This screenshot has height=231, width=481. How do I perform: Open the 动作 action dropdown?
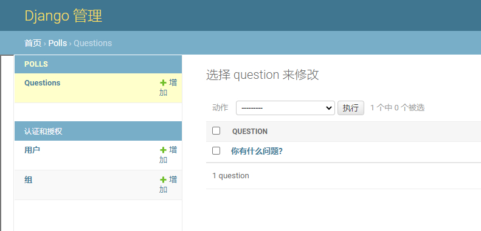(x=285, y=108)
